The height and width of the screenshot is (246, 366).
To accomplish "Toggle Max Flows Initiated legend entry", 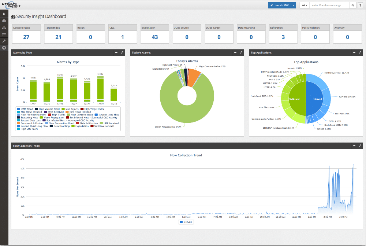I will (x=29, y=112).
